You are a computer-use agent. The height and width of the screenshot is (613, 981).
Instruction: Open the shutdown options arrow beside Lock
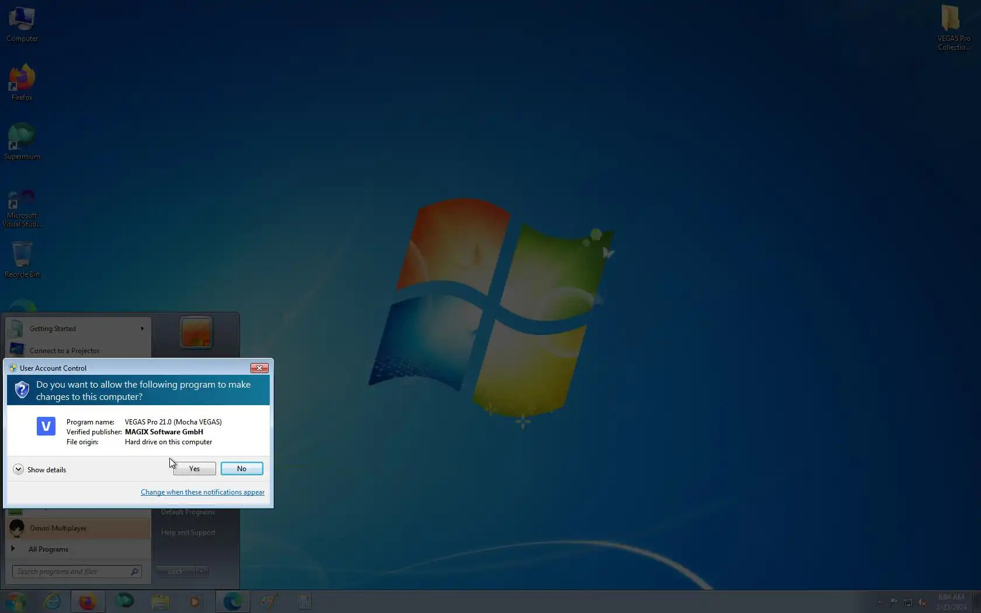[x=201, y=572]
